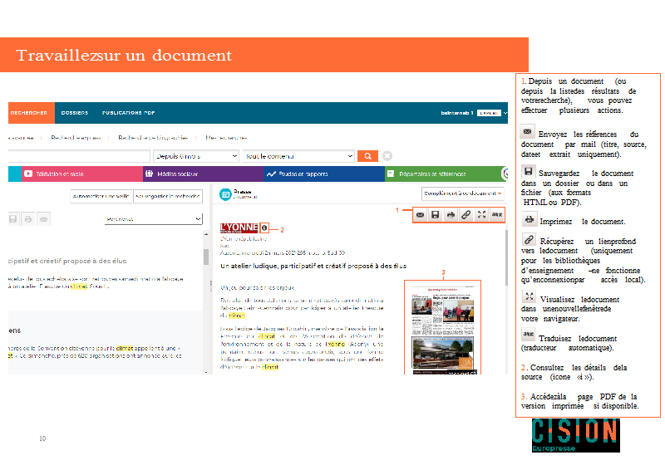Viewport: 665px width, 460px height.
Task: Clear the search with the grey X icon
Action: tap(387, 156)
